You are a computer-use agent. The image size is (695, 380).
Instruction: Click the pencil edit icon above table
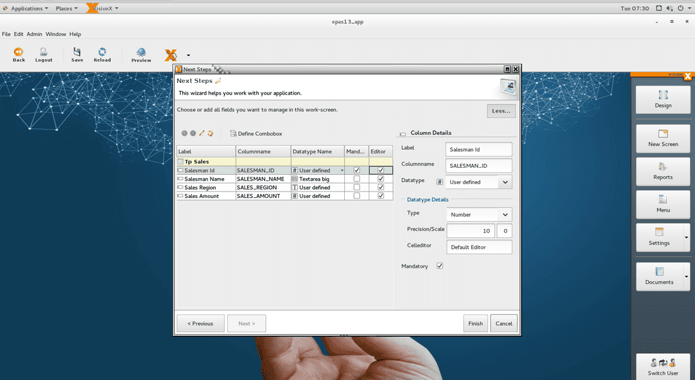(201, 133)
